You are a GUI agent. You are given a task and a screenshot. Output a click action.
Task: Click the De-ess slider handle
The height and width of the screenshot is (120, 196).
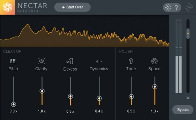click(70, 96)
